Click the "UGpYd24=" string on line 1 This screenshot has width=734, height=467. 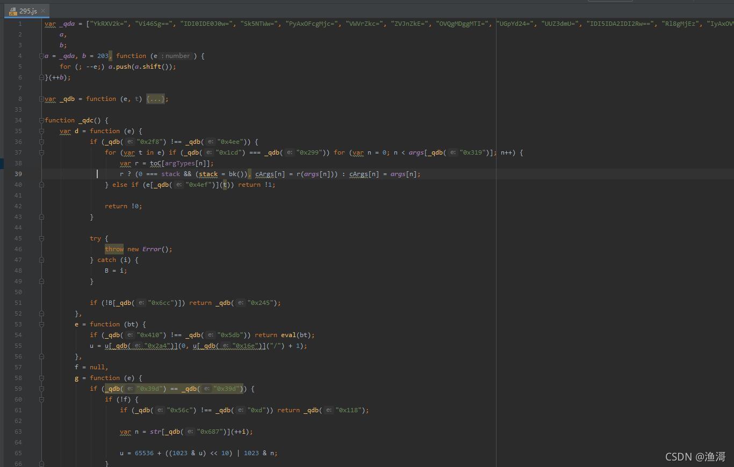515,24
